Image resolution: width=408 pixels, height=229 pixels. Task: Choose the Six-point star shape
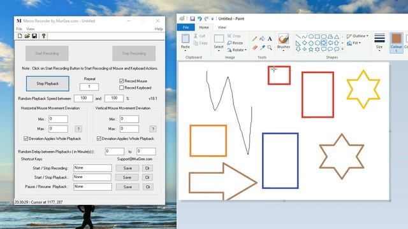pyautogui.click(x=317, y=49)
